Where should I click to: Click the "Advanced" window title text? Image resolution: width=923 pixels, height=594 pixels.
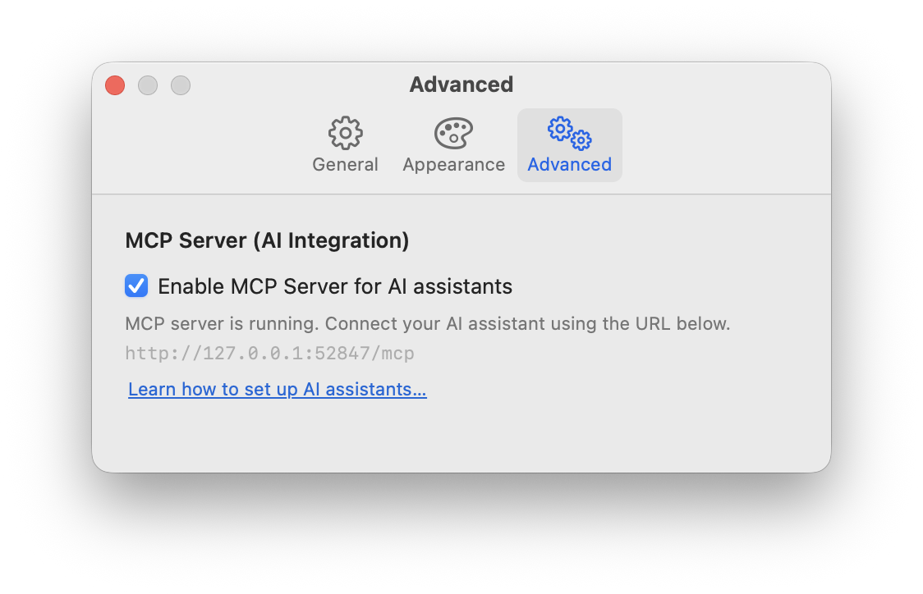click(461, 85)
